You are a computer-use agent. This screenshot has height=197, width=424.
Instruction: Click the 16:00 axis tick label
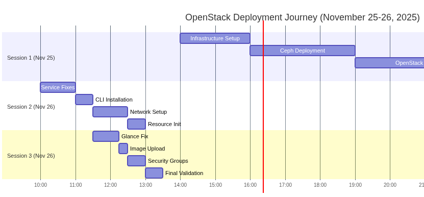click(250, 185)
